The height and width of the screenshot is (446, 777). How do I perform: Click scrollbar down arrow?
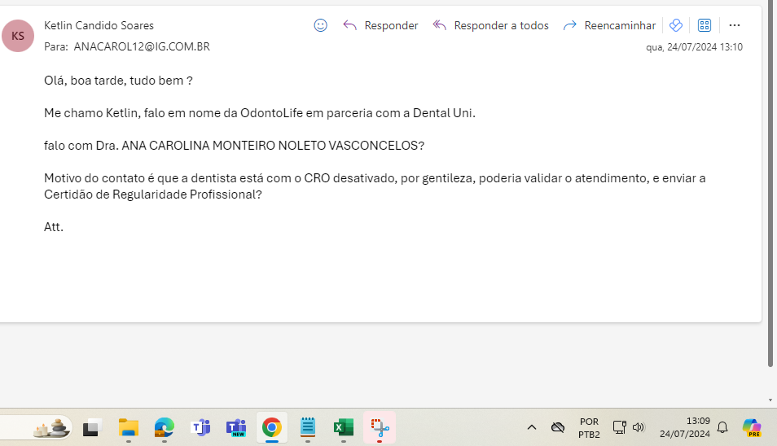click(770, 400)
